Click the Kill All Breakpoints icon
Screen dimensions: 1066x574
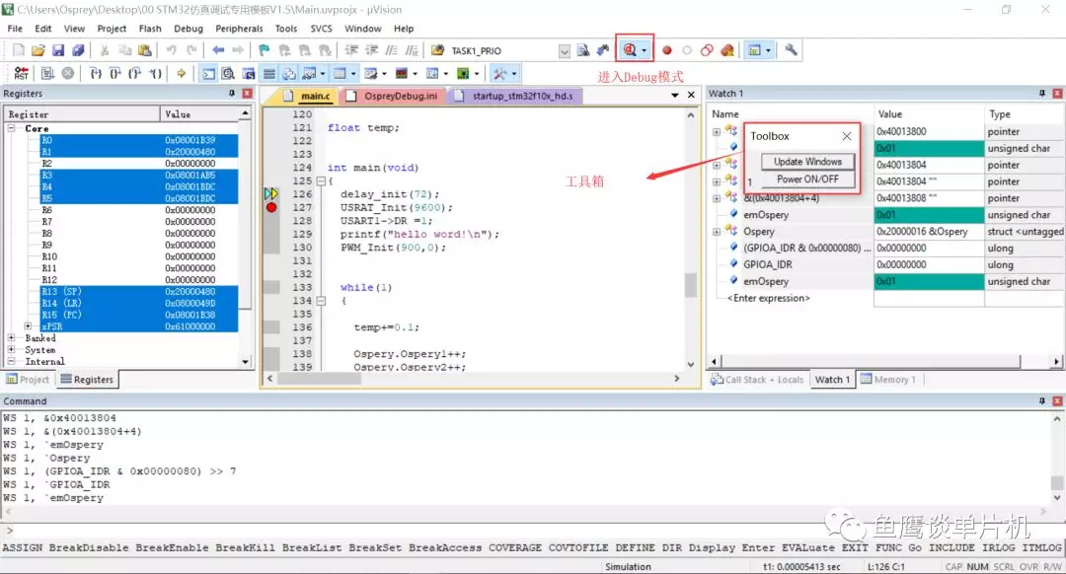pyautogui.click(x=727, y=50)
